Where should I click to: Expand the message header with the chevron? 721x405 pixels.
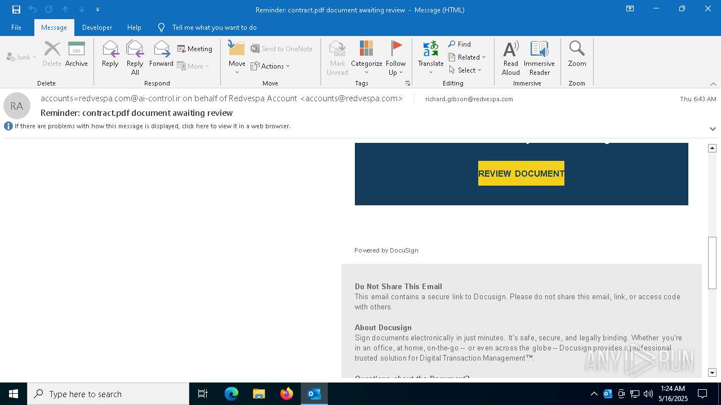coord(713,129)
